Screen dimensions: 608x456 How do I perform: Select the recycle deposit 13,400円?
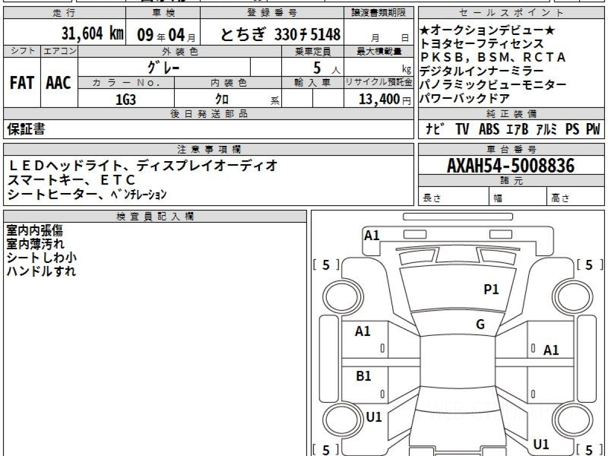(x=385, y=99)
